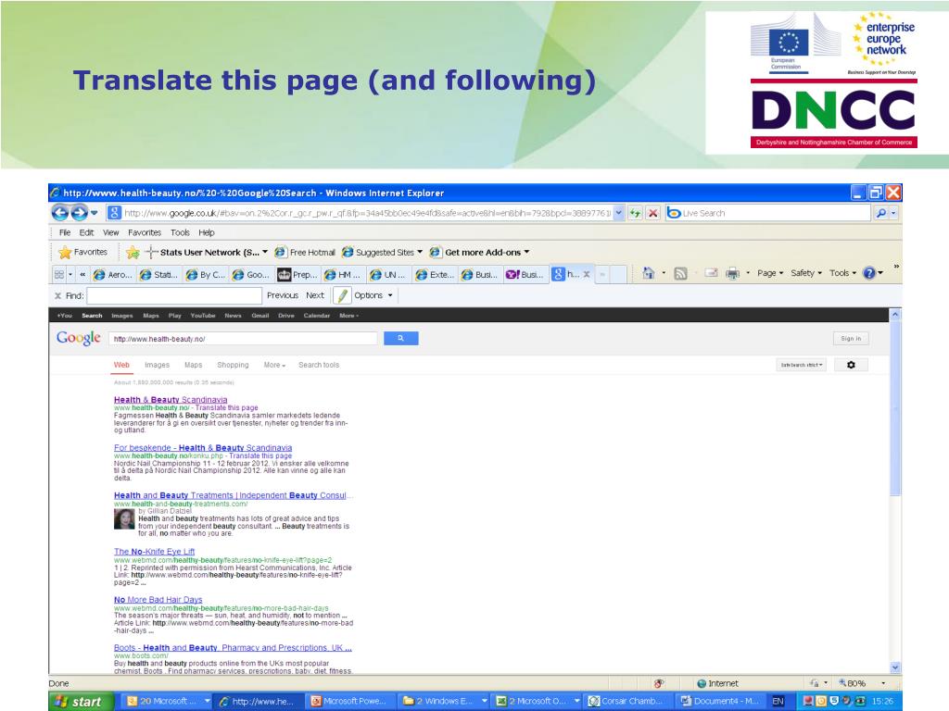
Task: Switch to the Yahoo Busi... browser tab
Action: pos(525,274)
